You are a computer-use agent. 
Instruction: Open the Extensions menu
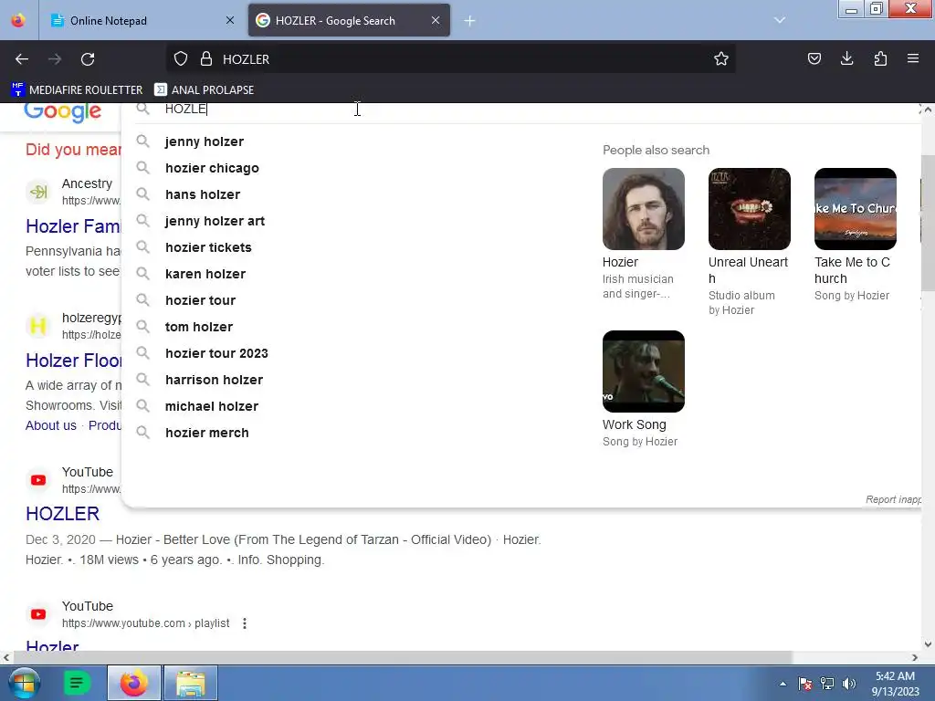(880, 58)
